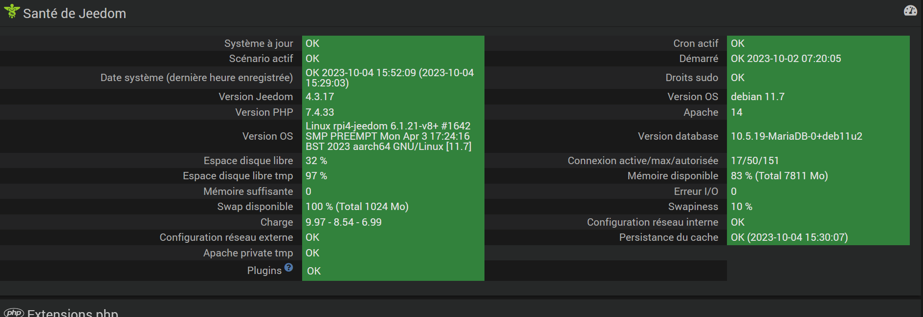Image resolution: width=923 pixels, height=317 pixels.
Task: Click the Date système OK timestamp cell
Action: pos(390,78)
